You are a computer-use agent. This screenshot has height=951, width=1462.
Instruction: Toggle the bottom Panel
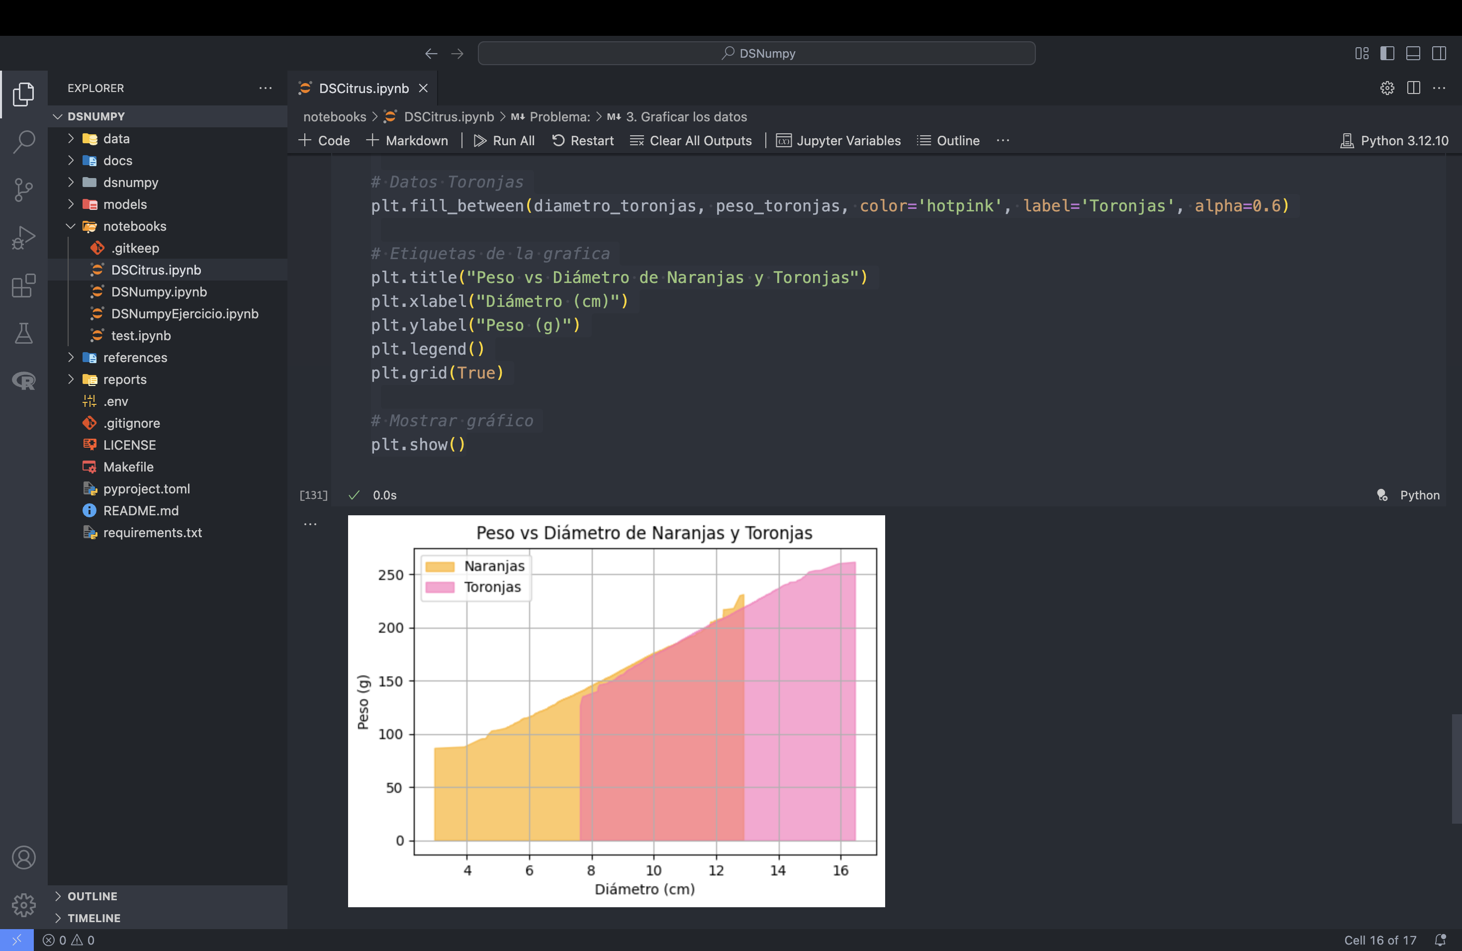(x=1413, y=53)
